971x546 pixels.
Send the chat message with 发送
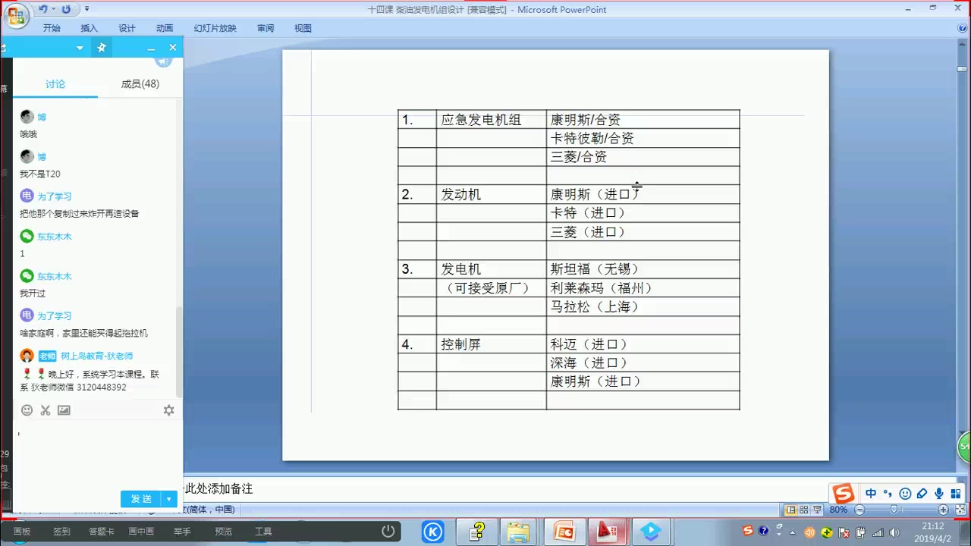(x=141, y=499)
